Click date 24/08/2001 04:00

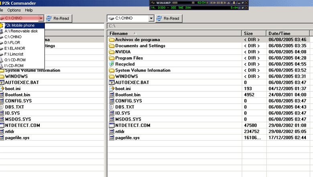click(x=287, y=95)
